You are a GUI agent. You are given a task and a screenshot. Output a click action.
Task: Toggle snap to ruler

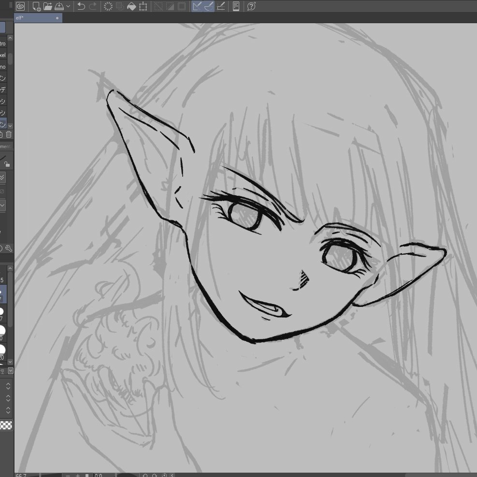(x=197, y=6)
